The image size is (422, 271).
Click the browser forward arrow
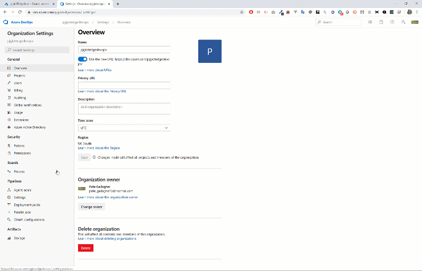click(x=12, y=12)
